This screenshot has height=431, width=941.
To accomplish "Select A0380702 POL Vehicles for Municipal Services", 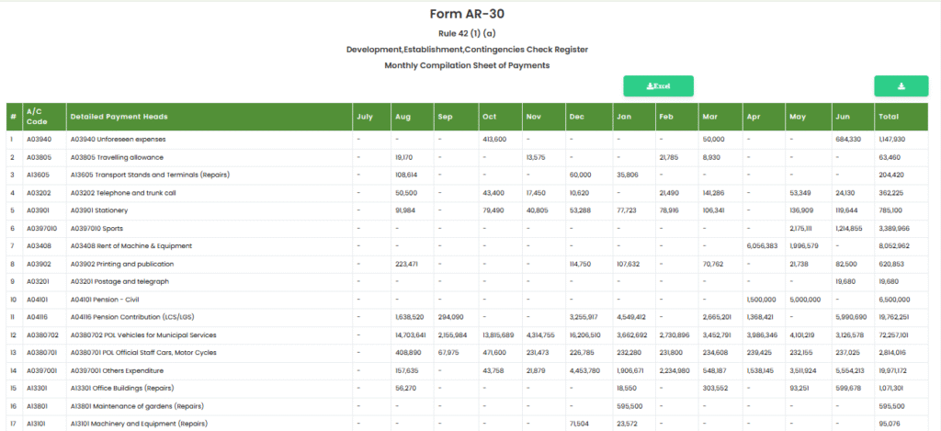I will click(x=142, y=335).
